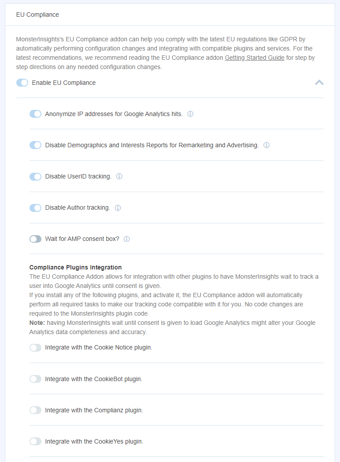
Task: Toggle Disable UserID tracking off
Action: pyautogui.click(x=35, y=176)
